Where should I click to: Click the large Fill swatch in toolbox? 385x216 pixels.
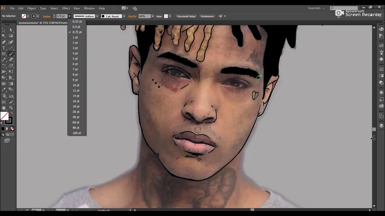pos(4,116)
